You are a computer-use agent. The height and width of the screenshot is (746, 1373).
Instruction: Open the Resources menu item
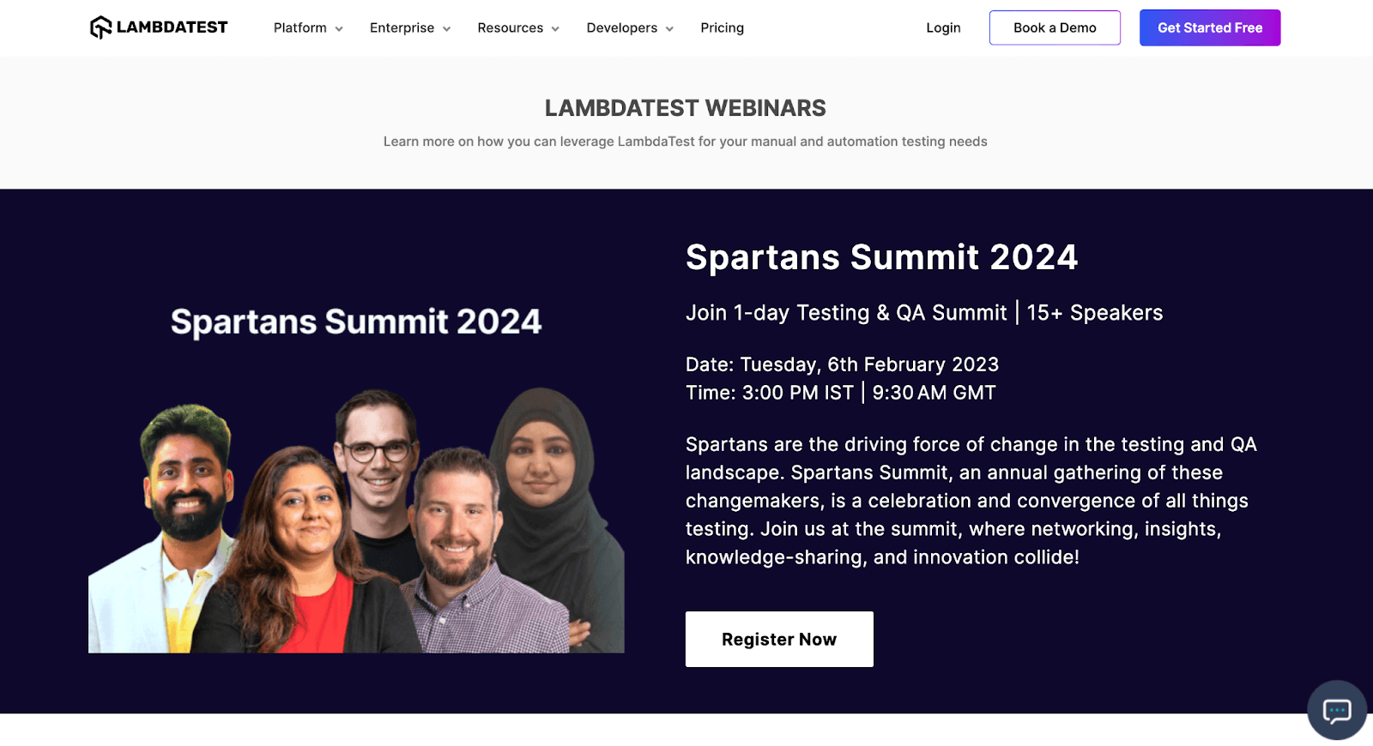coord(510,28)
